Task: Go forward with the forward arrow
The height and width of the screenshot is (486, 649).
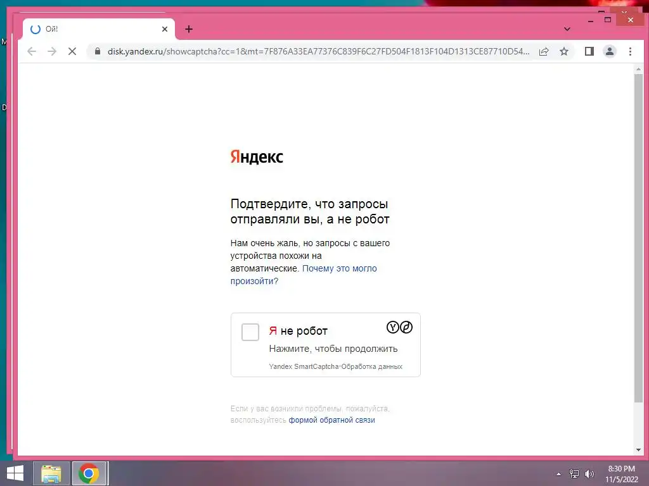Action: point(52,51)
